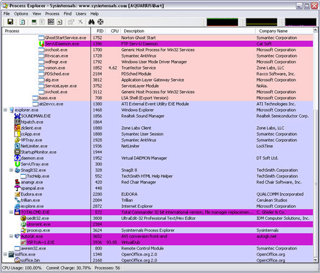This screenshot has height=273, width=320.
Task: Click the zlclient.exe ZA icon
Action: 17,128
